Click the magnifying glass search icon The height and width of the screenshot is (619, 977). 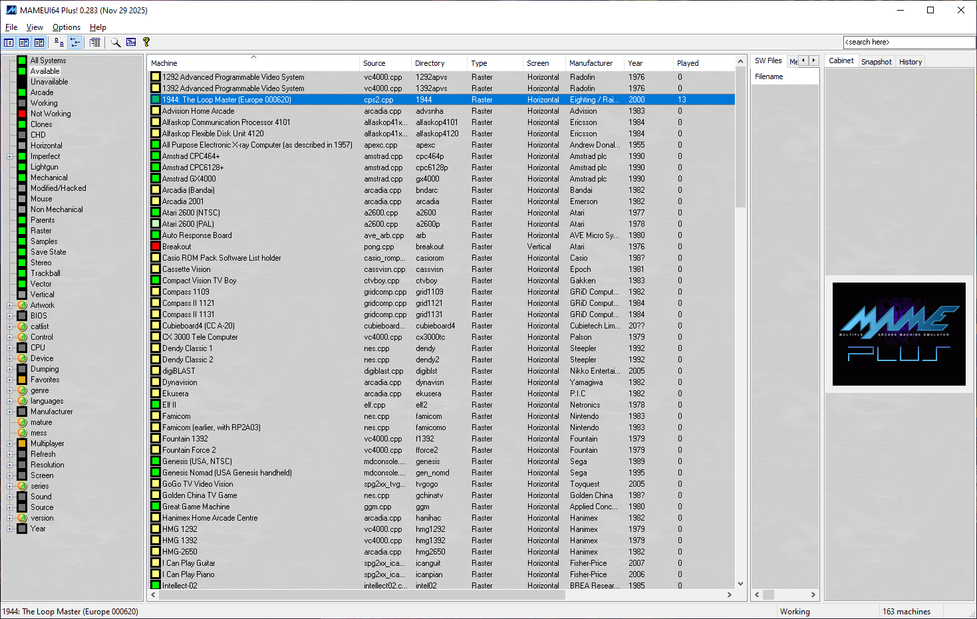pyautogui.click(x=116, y=43)
